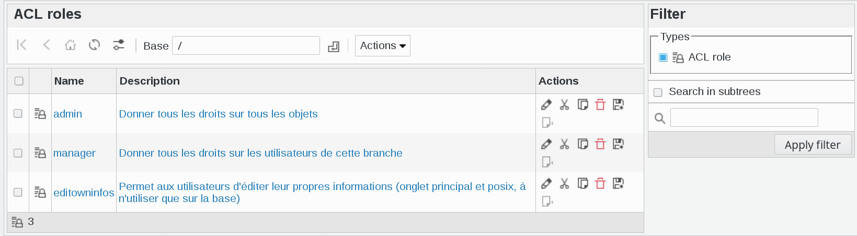The image size is (857, 236).
Task: Cut the admin role
Action: (x=564, y=104)
